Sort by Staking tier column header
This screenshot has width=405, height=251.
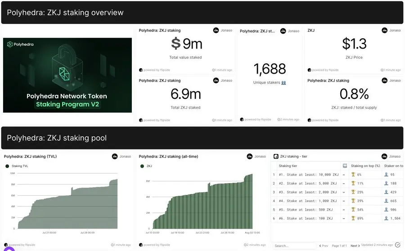click(288, 166)
